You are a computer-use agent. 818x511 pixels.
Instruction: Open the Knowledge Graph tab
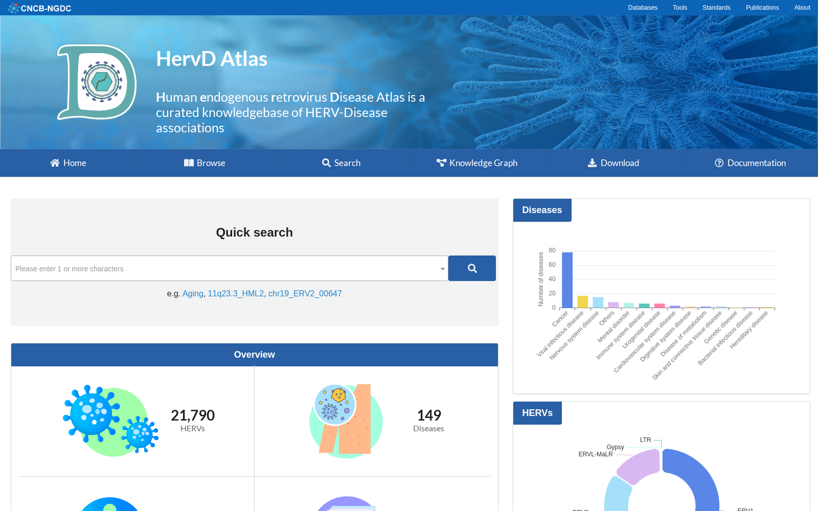tap(477, 163)
